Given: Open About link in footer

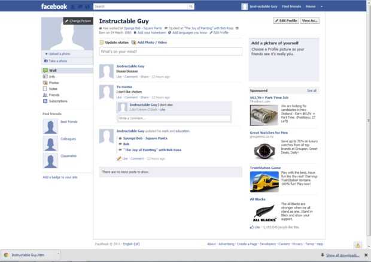Looking at the screenshot, I should coord(211,244).
